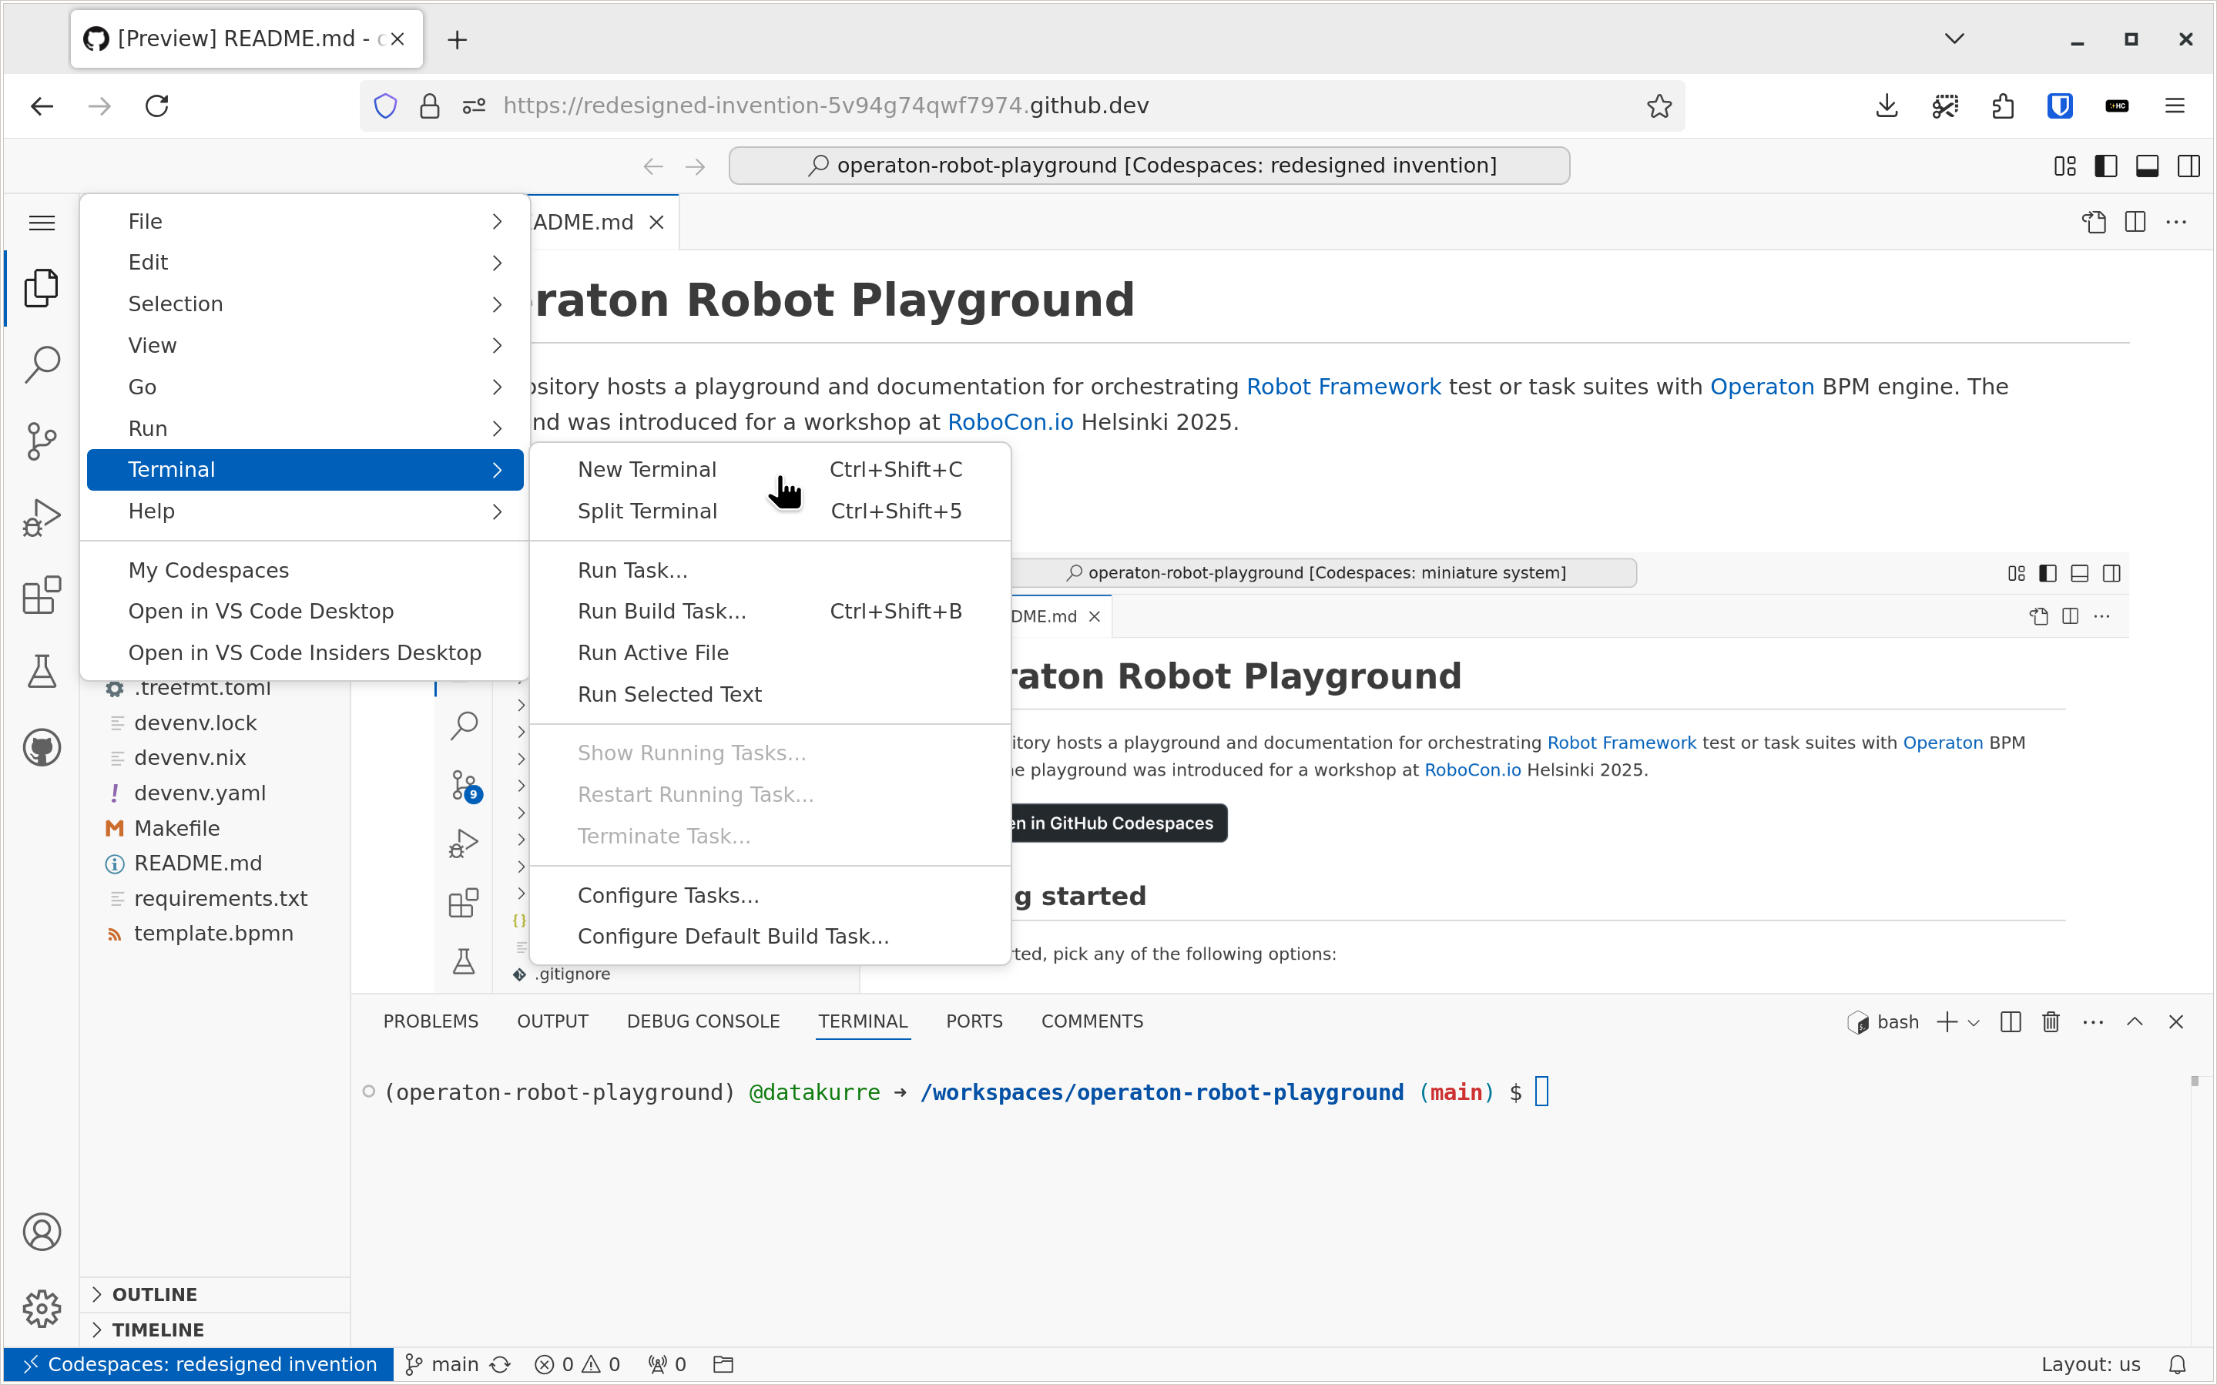Open Firefox downloads panel
The image size is (2217, 1385).
pos(1887,106)
